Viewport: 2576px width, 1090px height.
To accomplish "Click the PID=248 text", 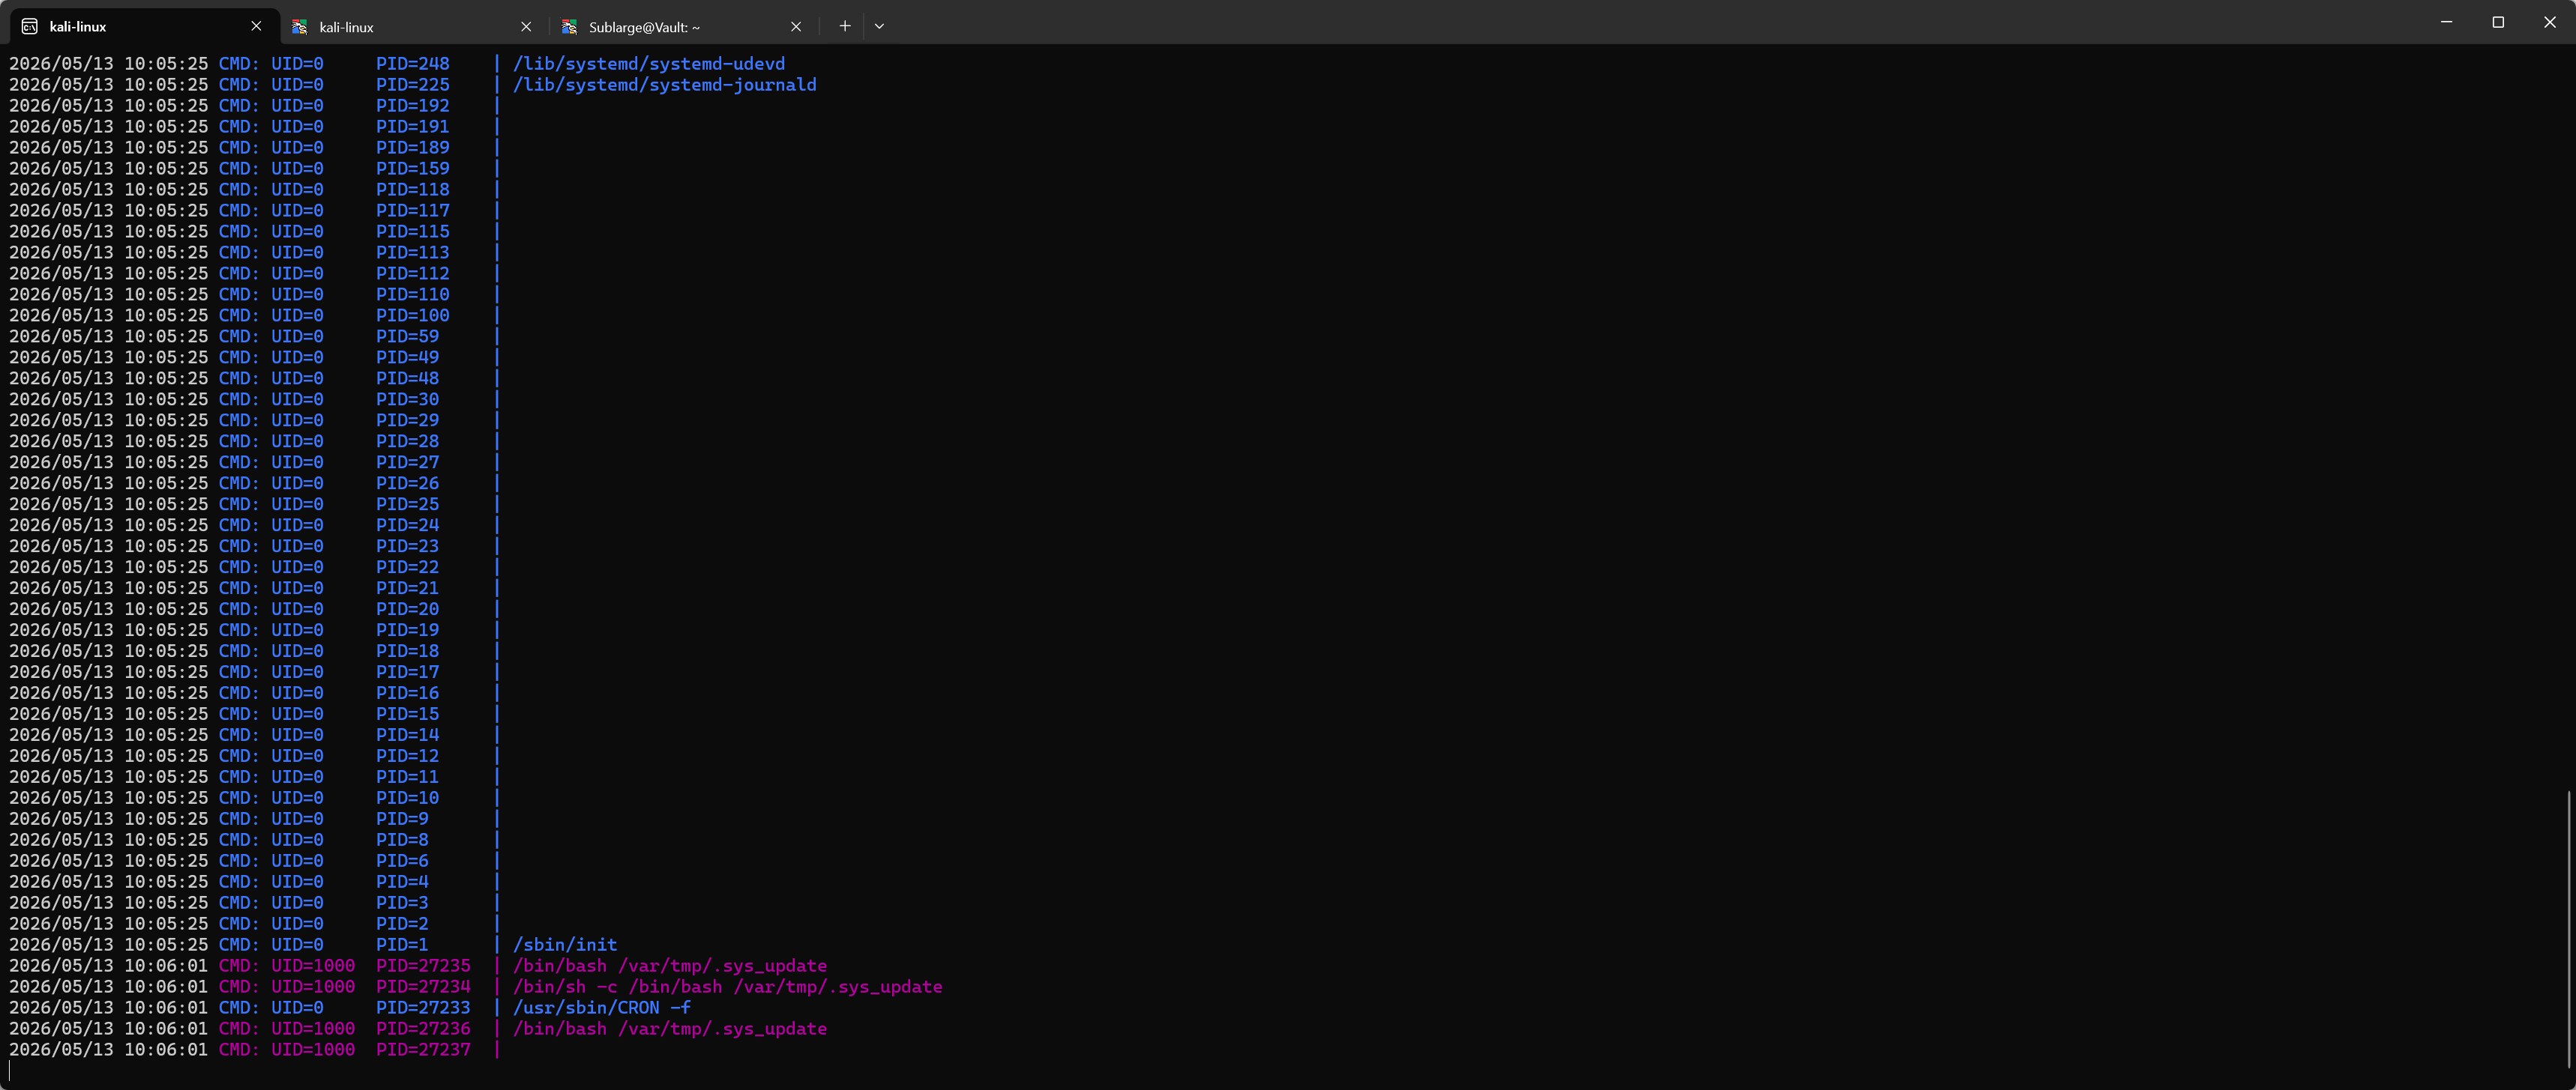I will tap(413, 64).
